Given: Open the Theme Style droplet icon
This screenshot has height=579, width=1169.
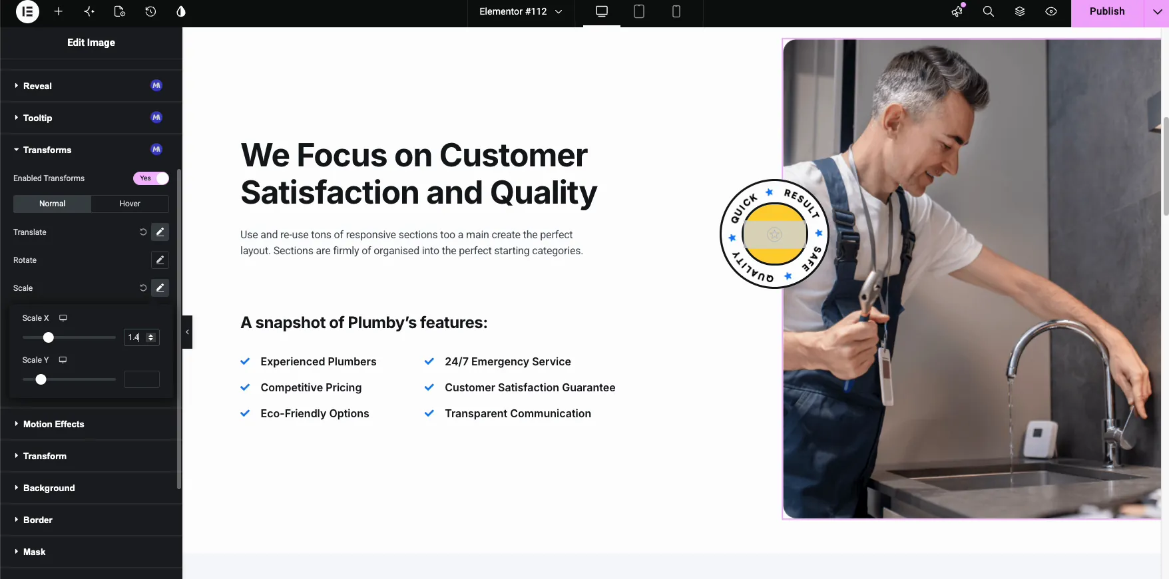Looking at the screenshot, I should [x=181, y=11].
